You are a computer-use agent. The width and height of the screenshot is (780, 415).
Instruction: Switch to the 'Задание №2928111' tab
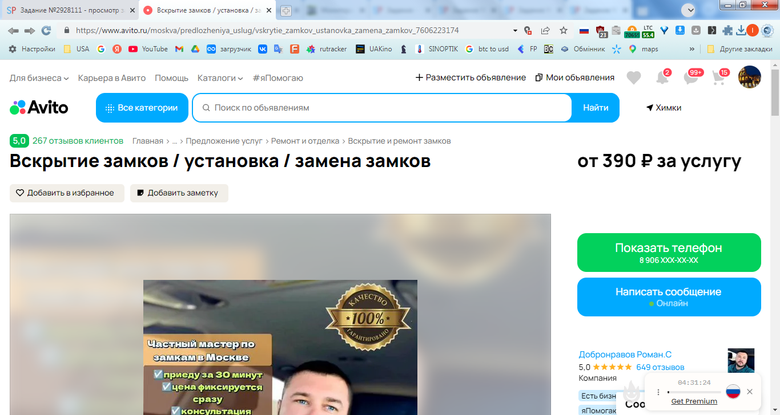tap(69, 10)
